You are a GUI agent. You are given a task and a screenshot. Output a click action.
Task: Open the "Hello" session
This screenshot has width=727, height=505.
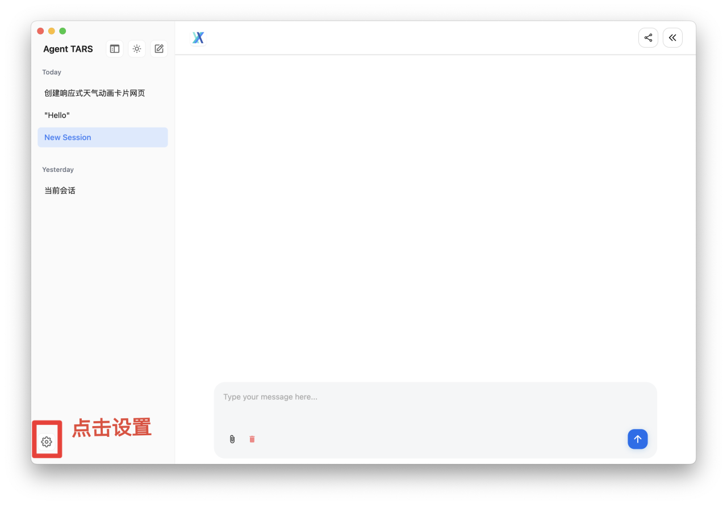pos(103,115)
